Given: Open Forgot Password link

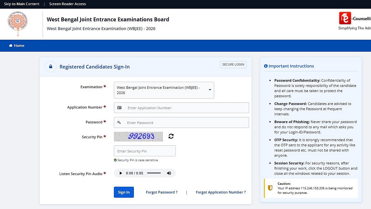Looking at the screenshot, I should (x=162, y=192).
